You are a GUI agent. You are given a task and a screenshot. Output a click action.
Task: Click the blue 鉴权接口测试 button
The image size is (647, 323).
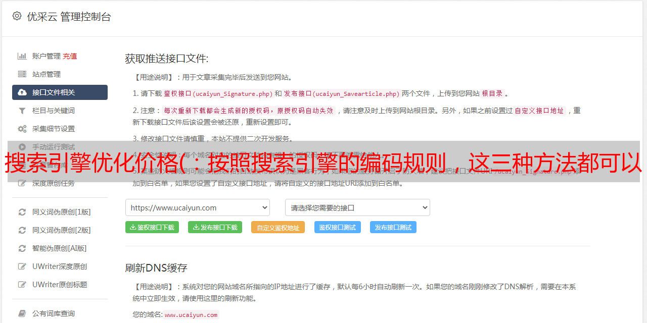338,227
